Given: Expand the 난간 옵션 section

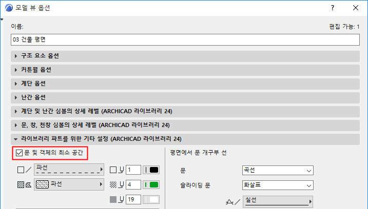Looking at the screenshot, I should coord(185,97).
